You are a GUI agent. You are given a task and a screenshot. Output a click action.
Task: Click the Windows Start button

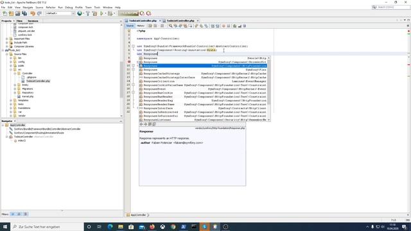(x=5, y=227)
